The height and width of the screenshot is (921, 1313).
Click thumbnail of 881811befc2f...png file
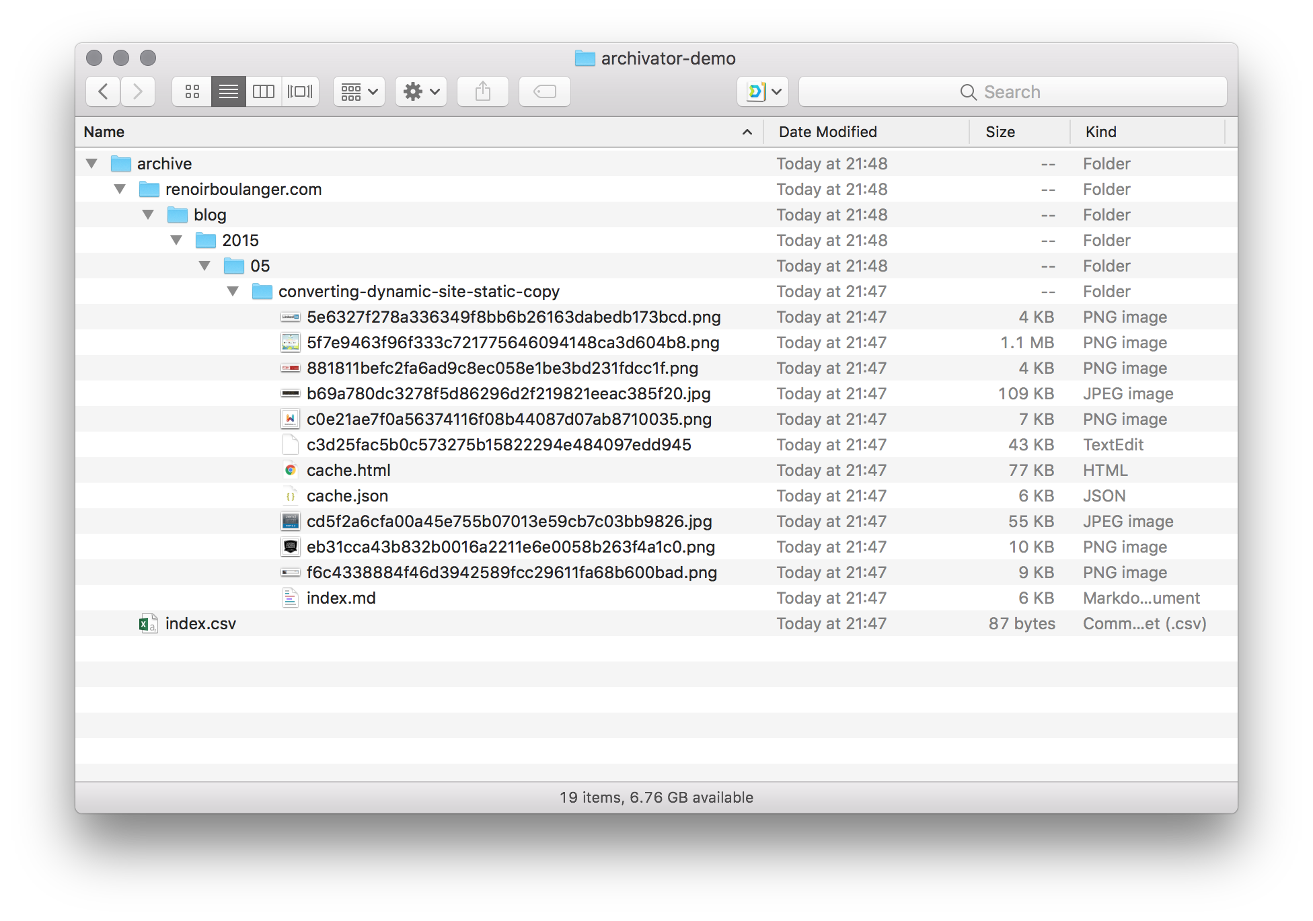(x=291, y=368)
